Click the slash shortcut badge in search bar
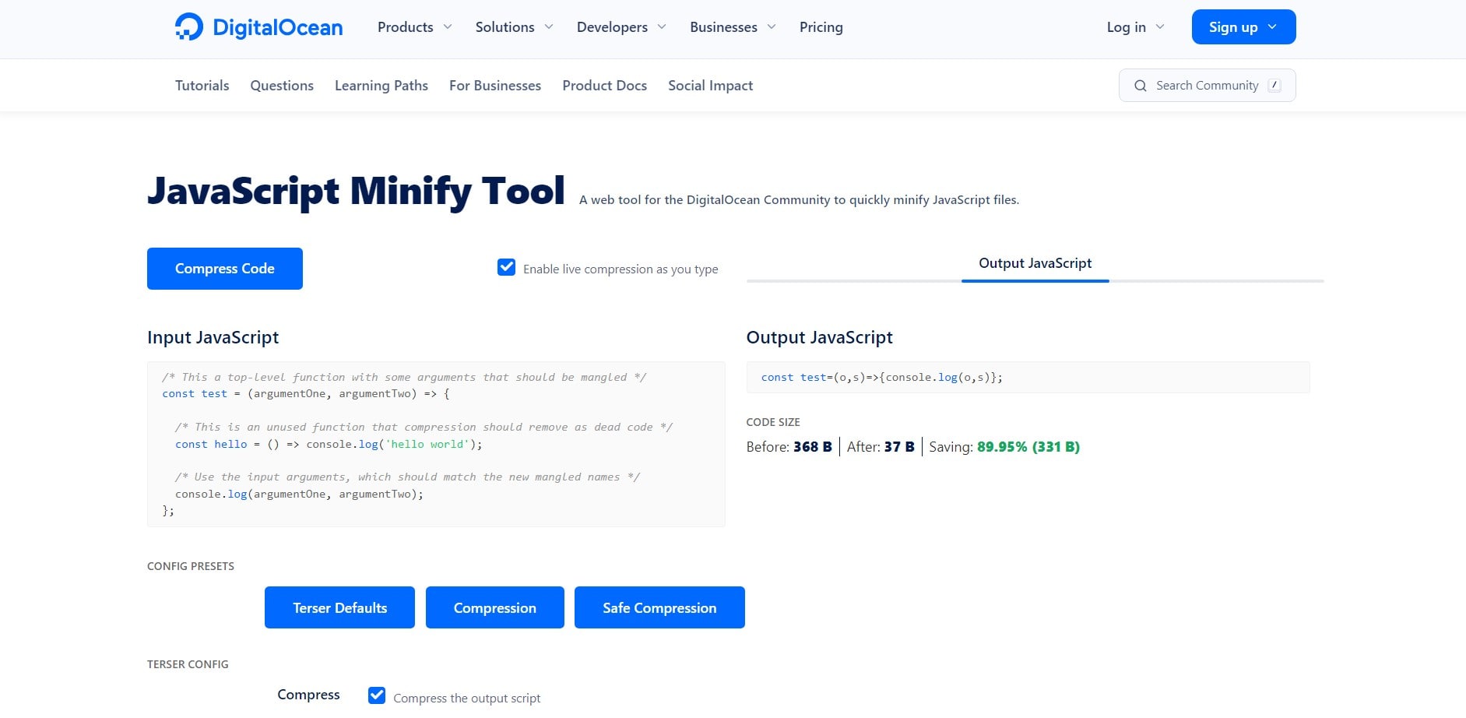The width and height of the screenshot is (1466, 718). pyautogui.click(x=1274, y=86)
